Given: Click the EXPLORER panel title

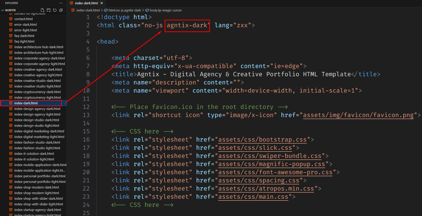Looking at the screenshot, I should 12,3.
